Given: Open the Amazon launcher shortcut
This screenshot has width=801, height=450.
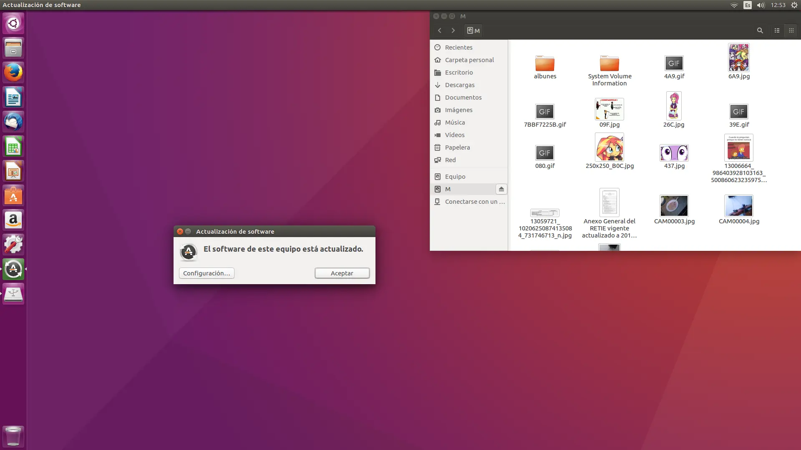Looking at the screenshot, I should coord(13,220).
